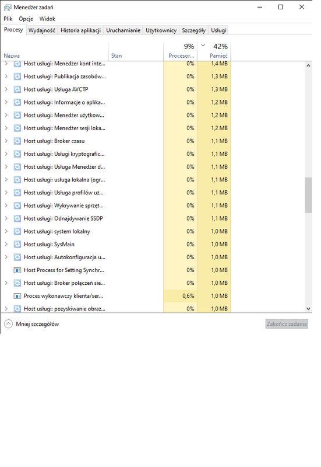Click gear icon next to Odnajdywanie SSDP
This screenshot has width=321, height=467.
tap(17, 218)
